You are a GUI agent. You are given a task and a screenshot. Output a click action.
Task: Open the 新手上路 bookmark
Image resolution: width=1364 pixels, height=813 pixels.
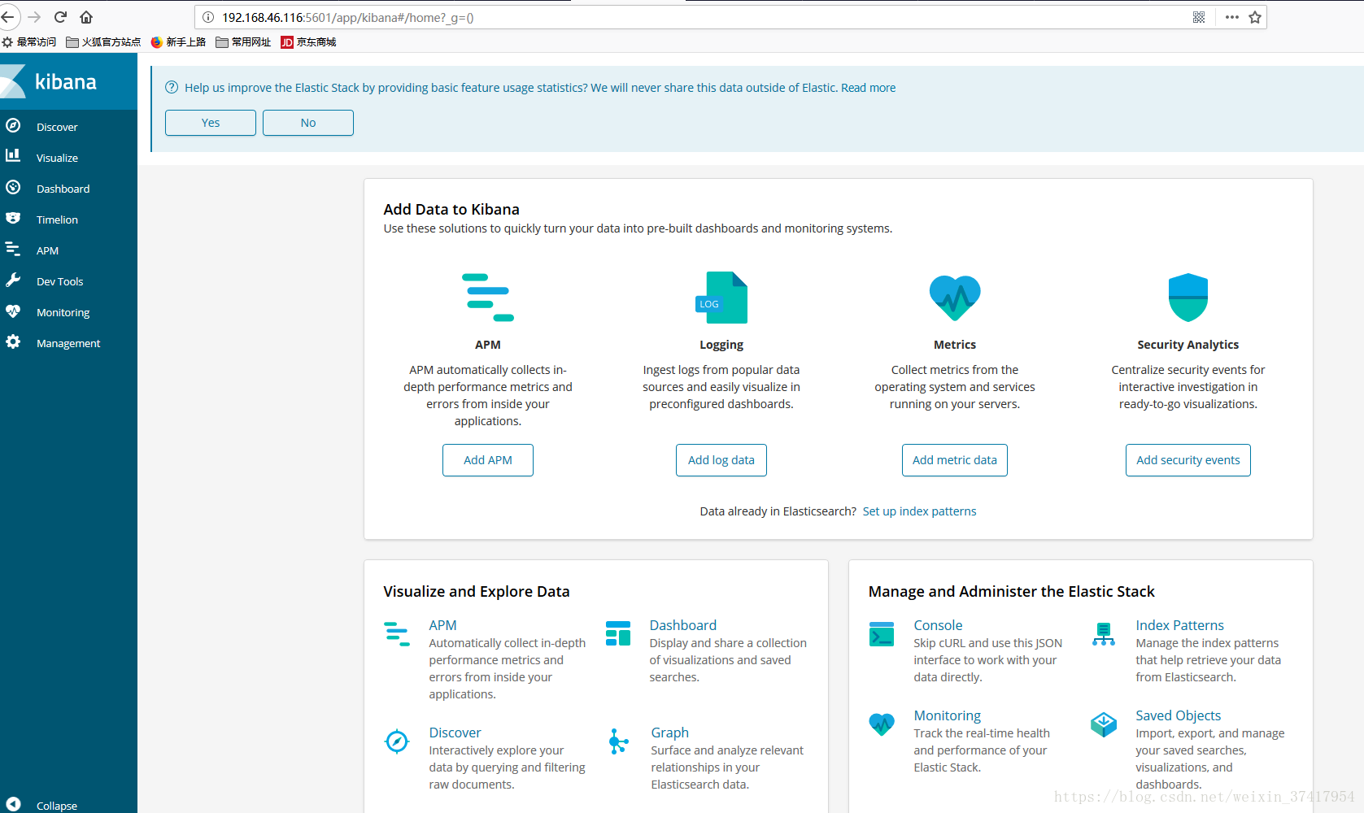(x=178, y=42)
